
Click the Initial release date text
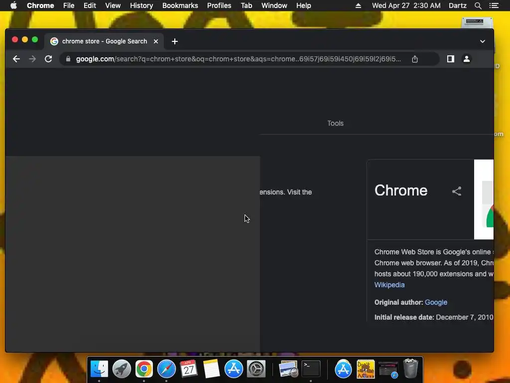434,317
